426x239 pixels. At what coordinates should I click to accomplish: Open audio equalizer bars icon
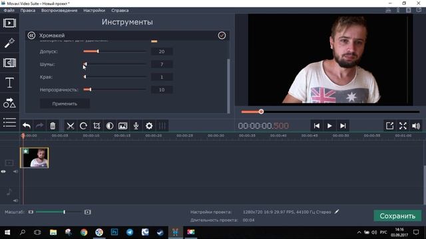pyautogui.click(x=162, y=125)
